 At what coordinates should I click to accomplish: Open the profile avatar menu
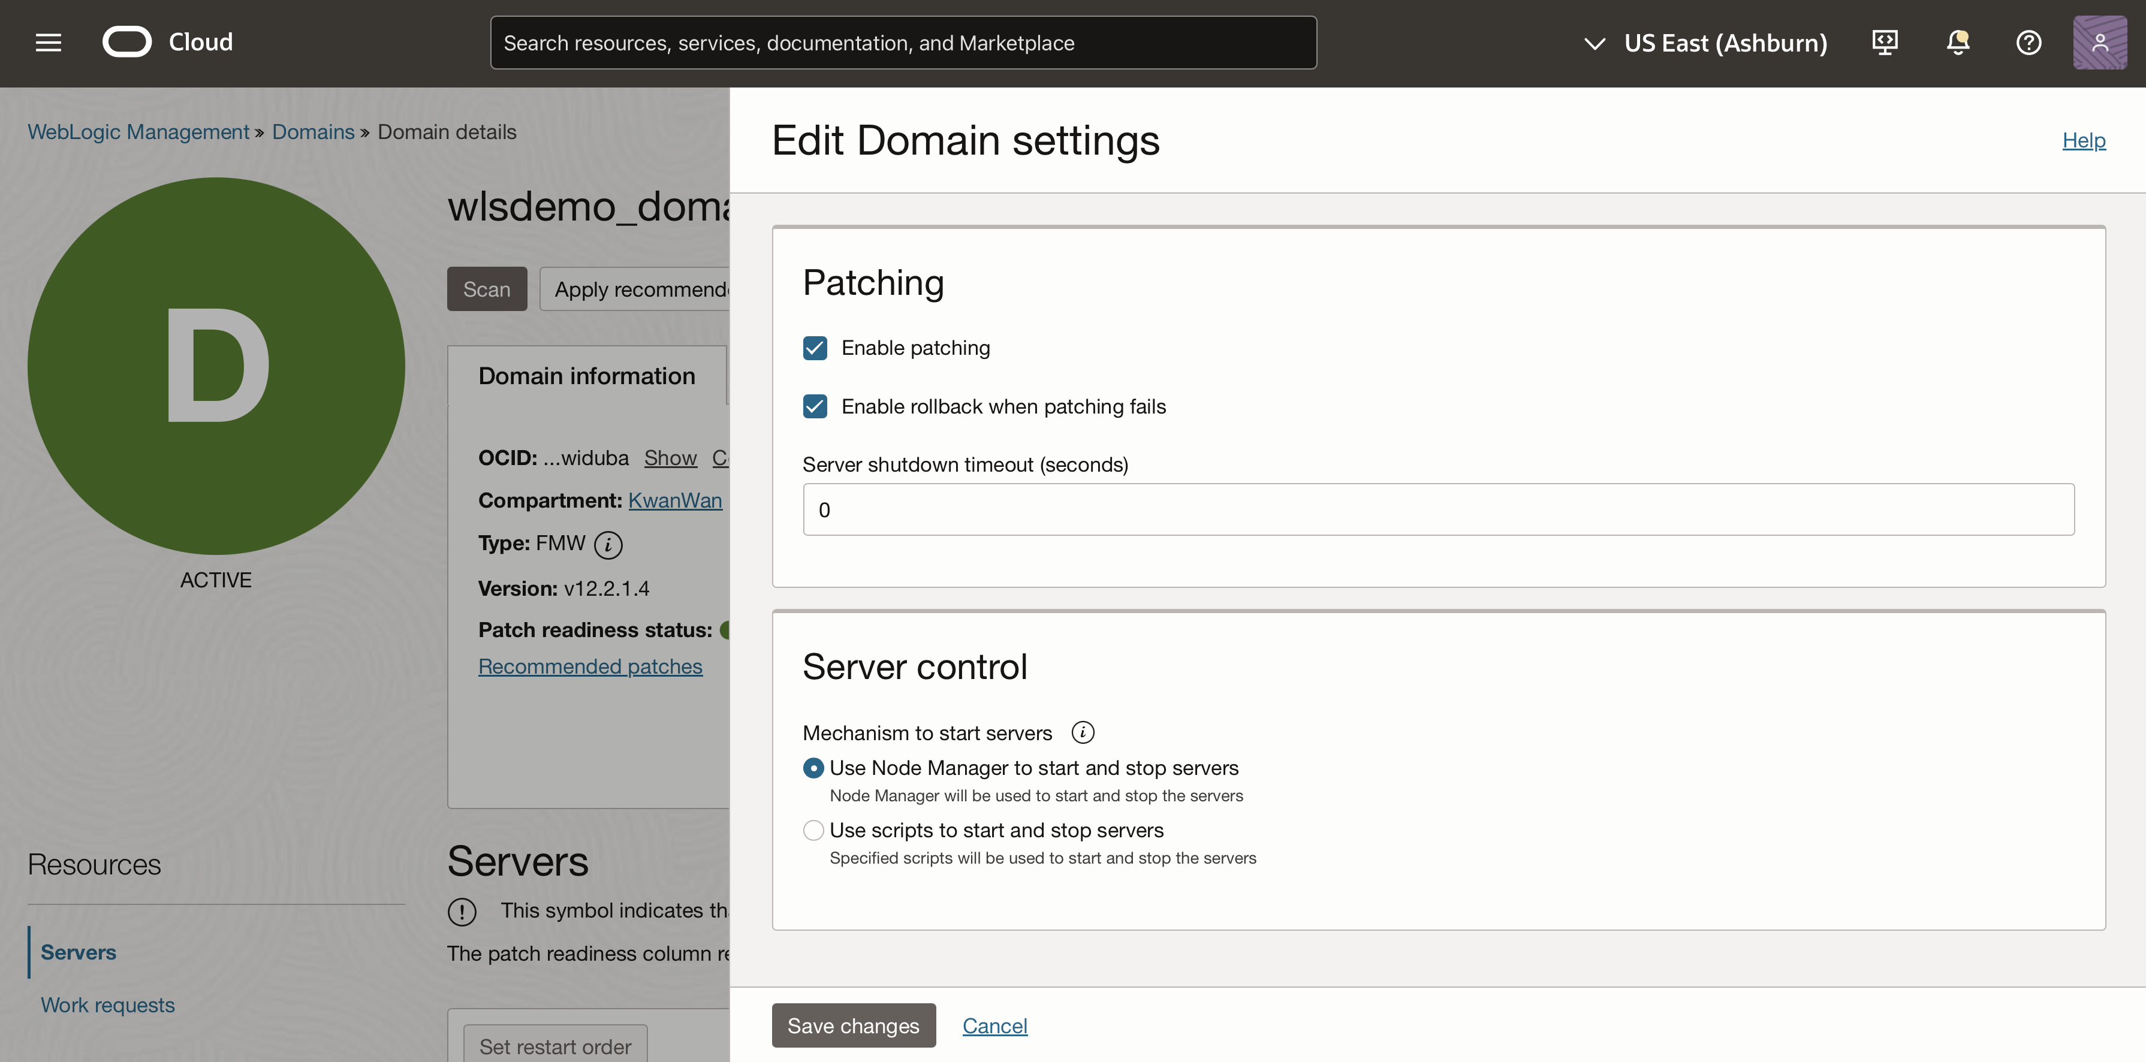pos(2100,43)
